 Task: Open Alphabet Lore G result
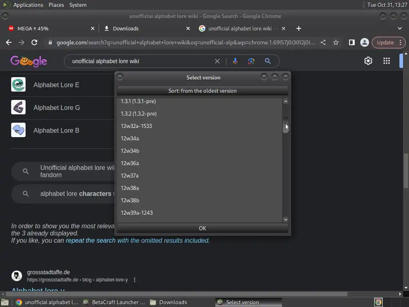pyautogui.click(x=57, y=108)
